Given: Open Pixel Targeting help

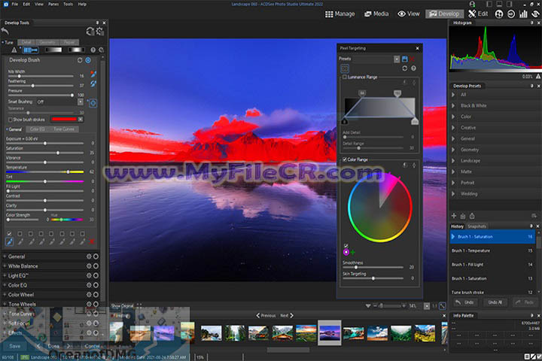Looking at the screenshot, I should [413, 68].
